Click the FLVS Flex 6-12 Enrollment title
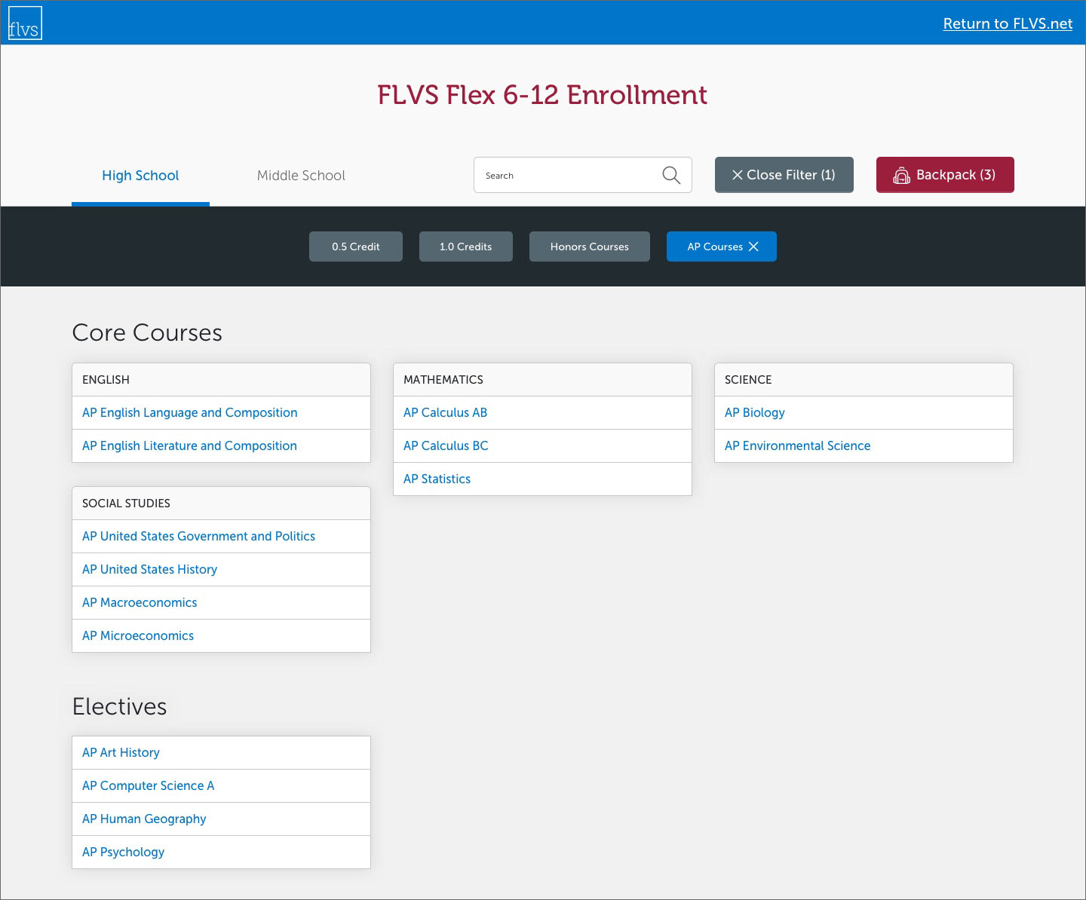 (x=542, y=95)
